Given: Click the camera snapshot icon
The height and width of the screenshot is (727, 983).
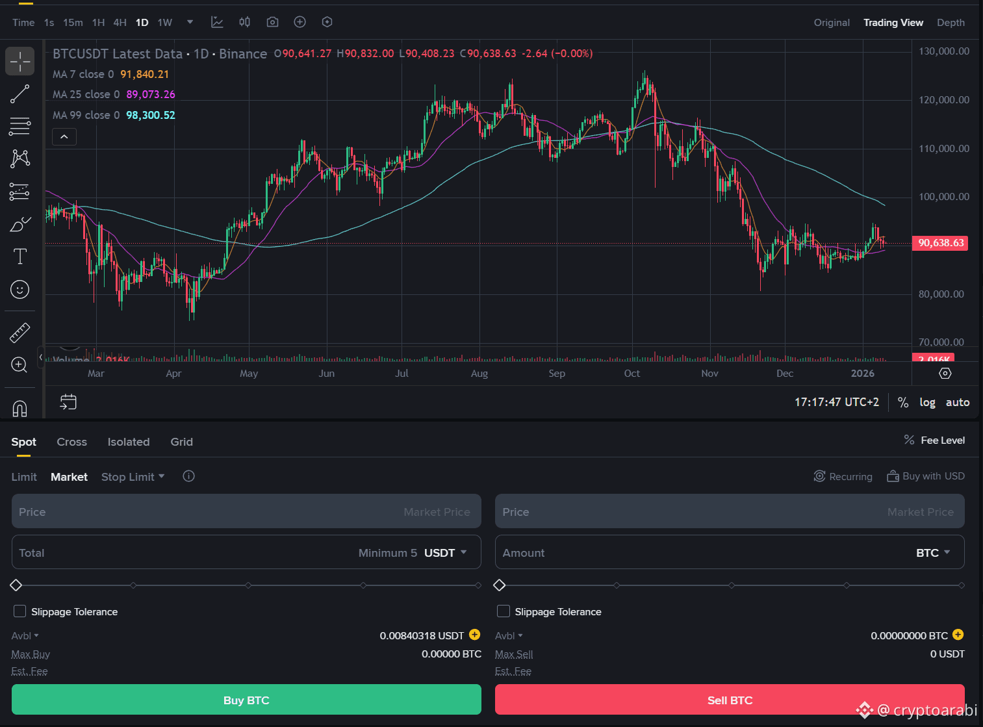Looking at the screenshot, I should pos(272,22).
